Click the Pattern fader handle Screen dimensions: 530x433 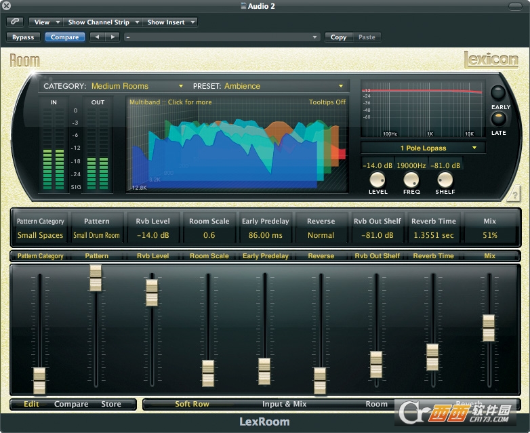(x=96, y=279)
